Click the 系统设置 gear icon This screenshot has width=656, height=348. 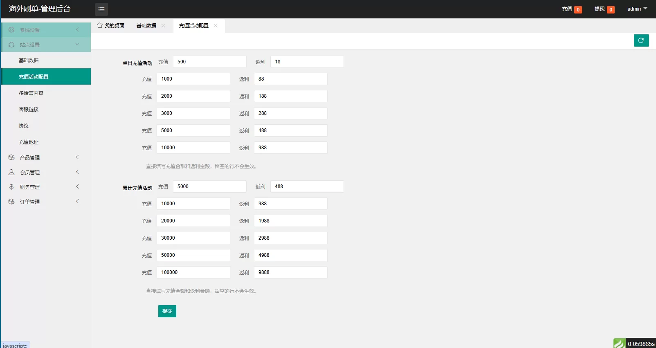[11, 30]
